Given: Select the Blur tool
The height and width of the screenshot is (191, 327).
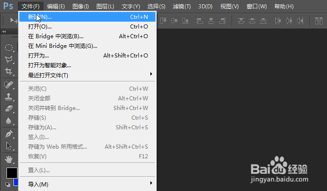Looking at the screenshot, I should coord(9,121).
